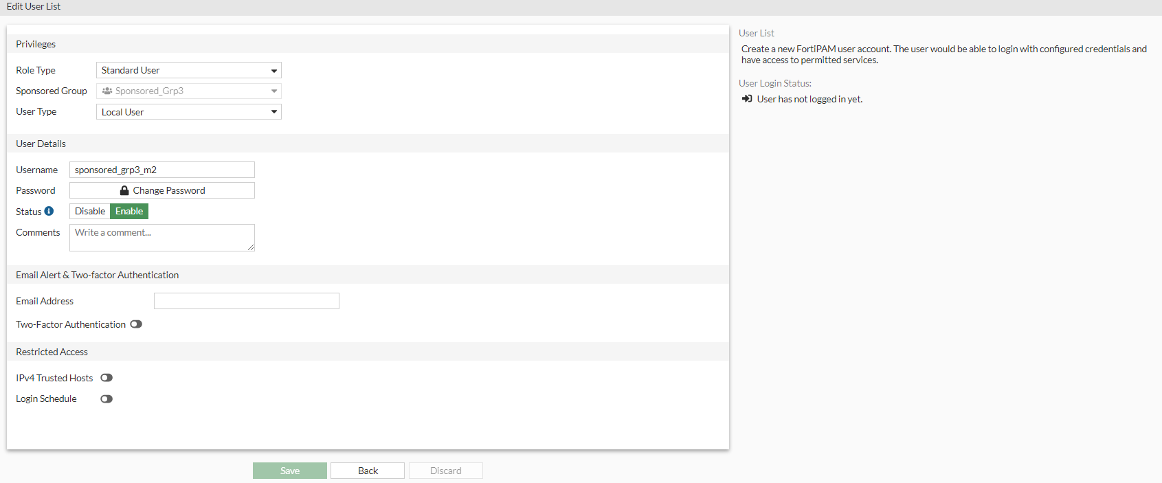Click the Discard button

point(446,471)
